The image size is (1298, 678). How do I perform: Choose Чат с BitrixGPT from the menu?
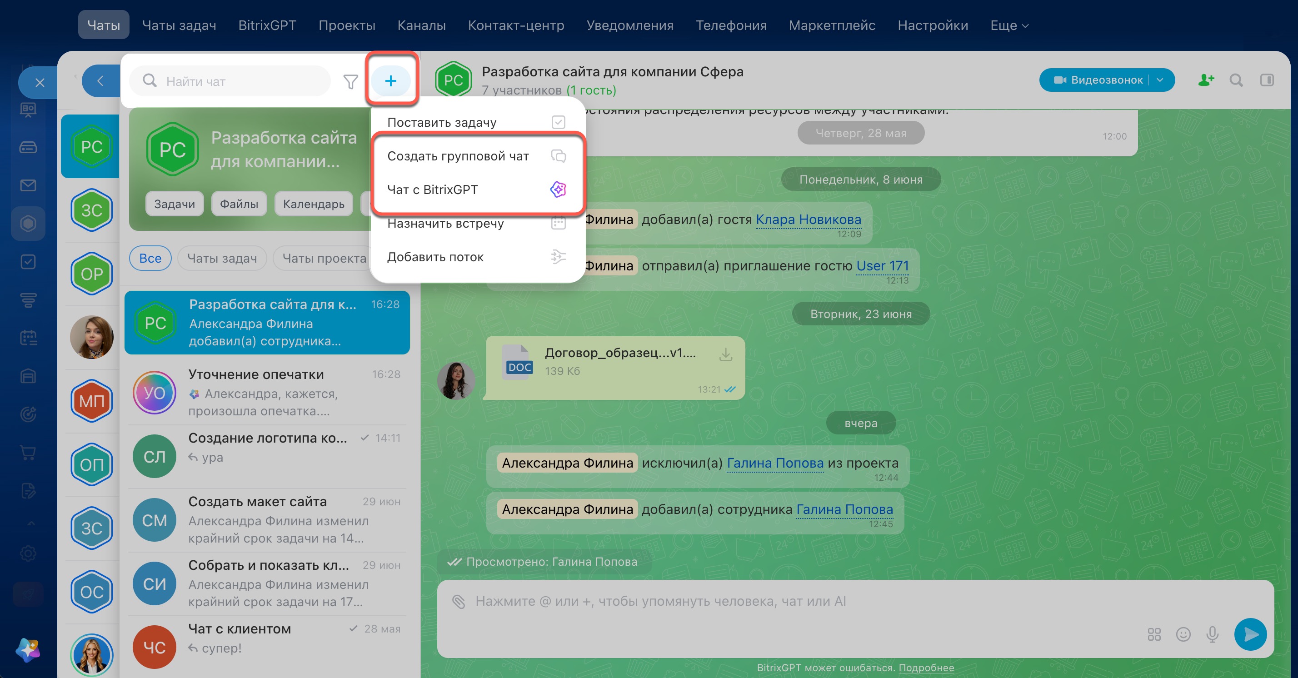tap(477, 190)
